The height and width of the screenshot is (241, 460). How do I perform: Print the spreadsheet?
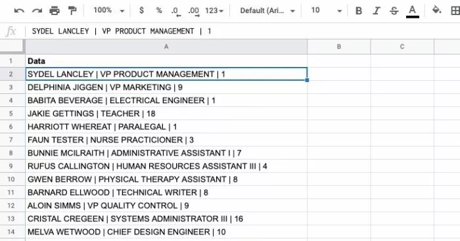(55, 11)
